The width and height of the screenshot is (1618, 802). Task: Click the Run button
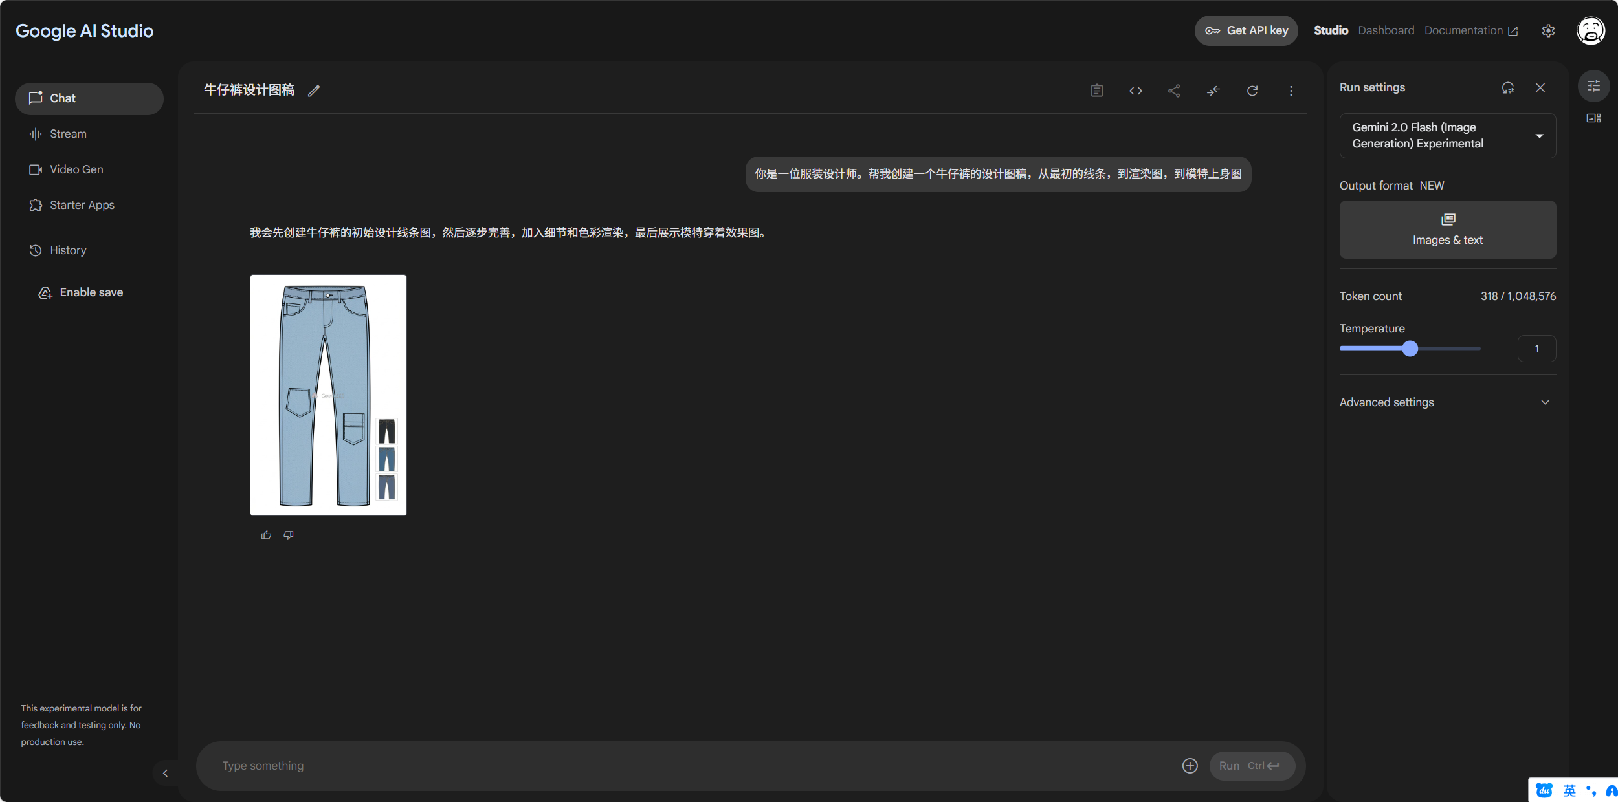pos(1252,766)
